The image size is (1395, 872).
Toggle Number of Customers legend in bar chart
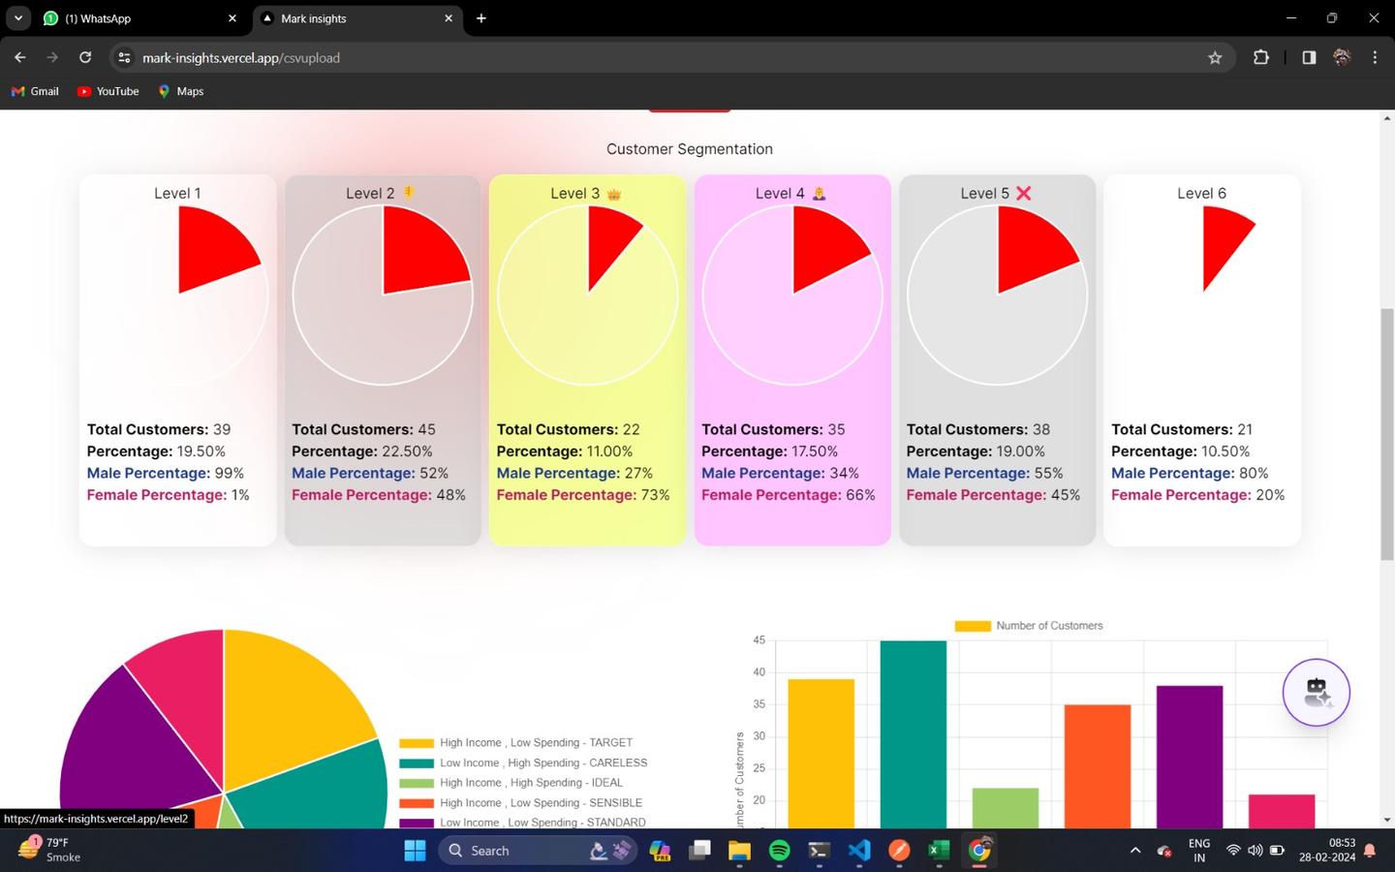pyautogui.click(x=1029, y=626)
